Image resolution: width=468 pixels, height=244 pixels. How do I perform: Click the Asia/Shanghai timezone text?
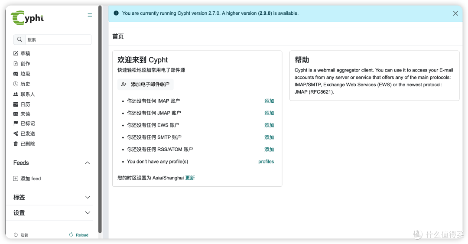[x=168, y=178]
